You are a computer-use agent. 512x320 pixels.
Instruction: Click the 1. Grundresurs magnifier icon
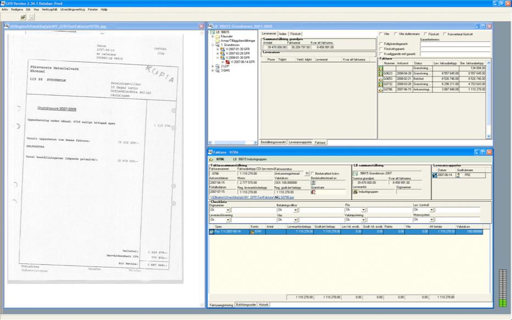click(x=218, y=45)
